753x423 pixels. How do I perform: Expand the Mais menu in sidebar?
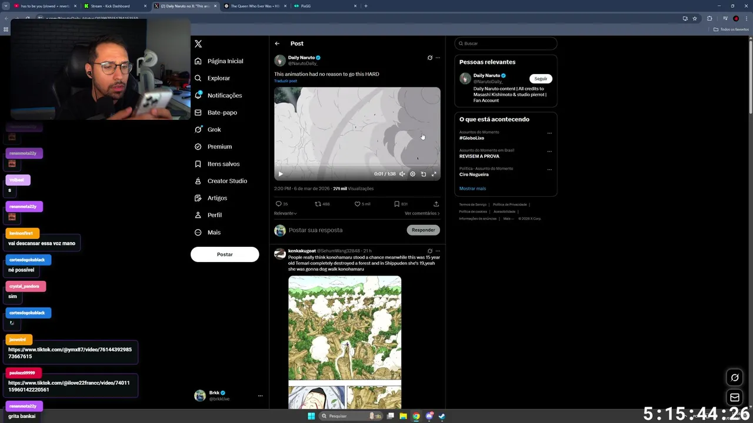(x=208, y=232)
